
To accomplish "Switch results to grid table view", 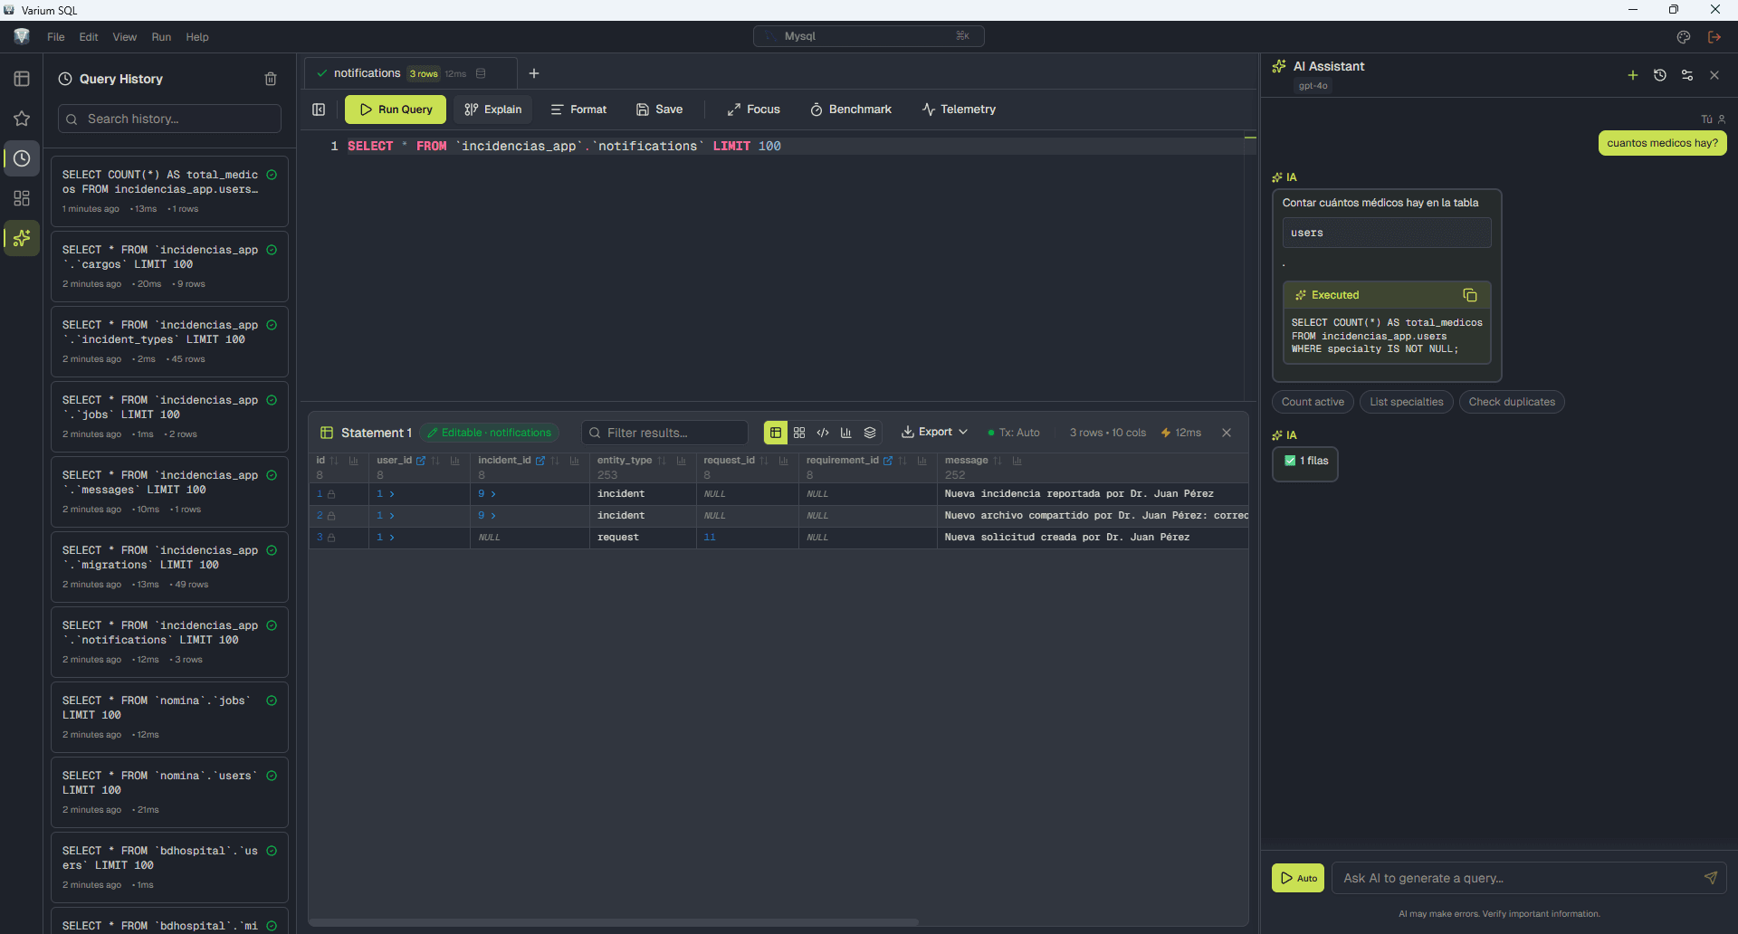I will 776,433.
